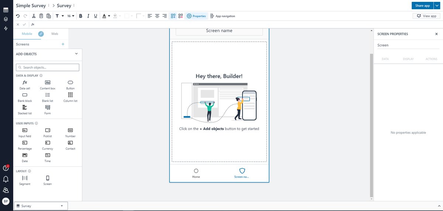
Task: Click the remove objects grid icon
Action: click(181, 16)
